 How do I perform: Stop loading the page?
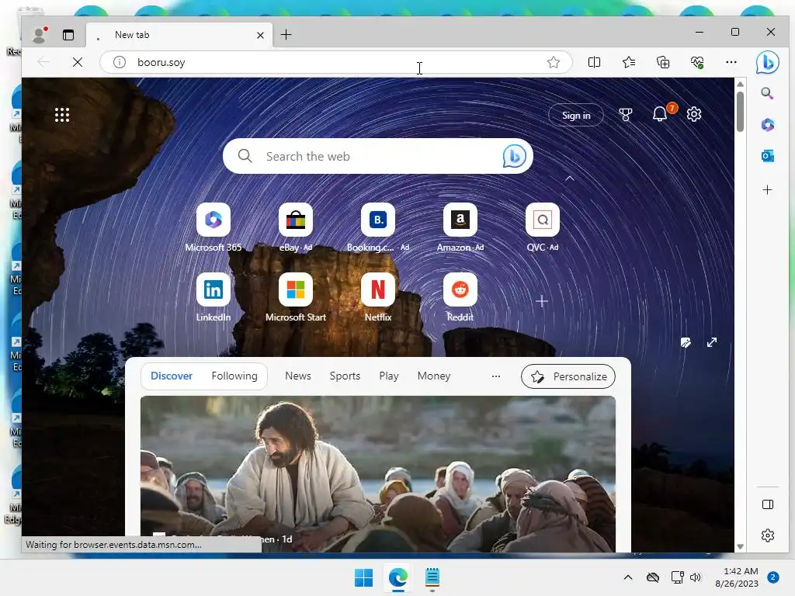(78, 62)
